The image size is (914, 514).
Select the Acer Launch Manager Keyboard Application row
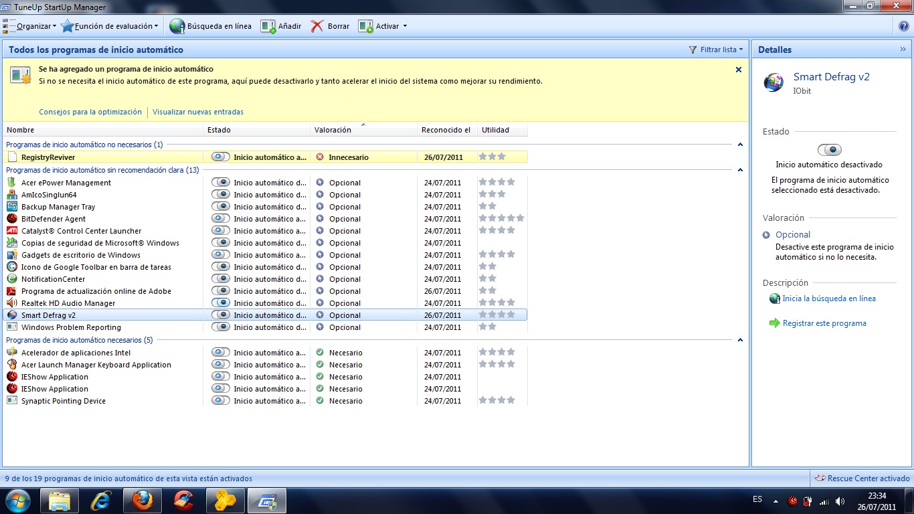(266, 365)
